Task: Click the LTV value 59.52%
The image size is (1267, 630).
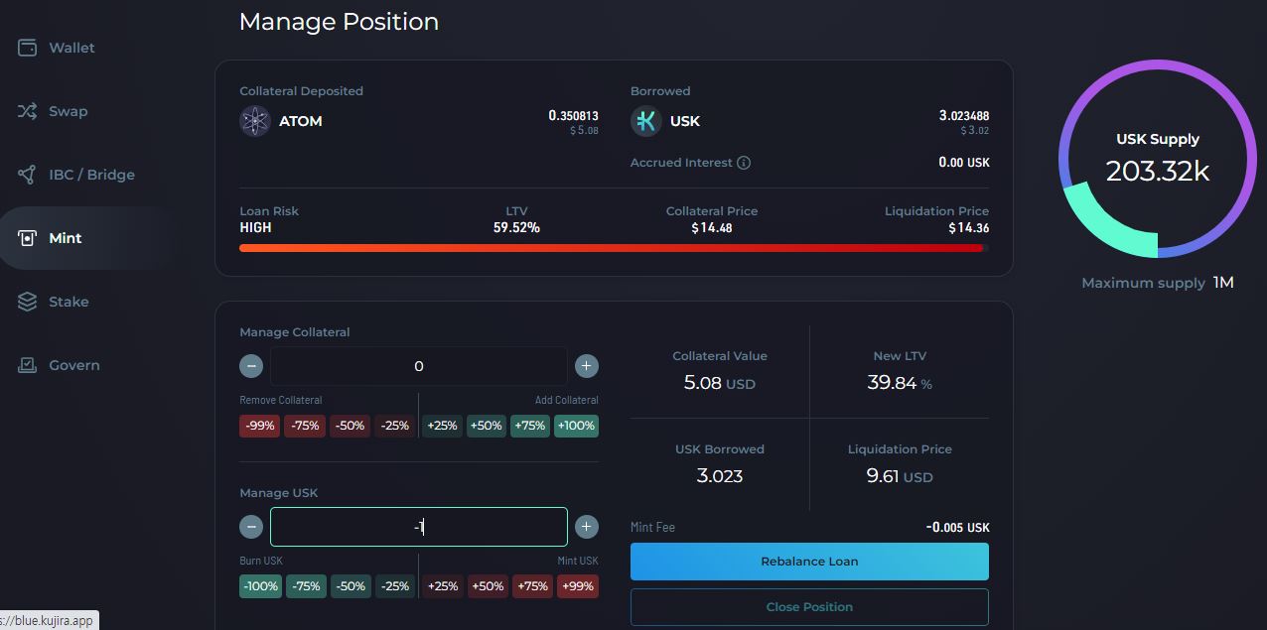Action: pyautogui.click(x=516, y=227)
